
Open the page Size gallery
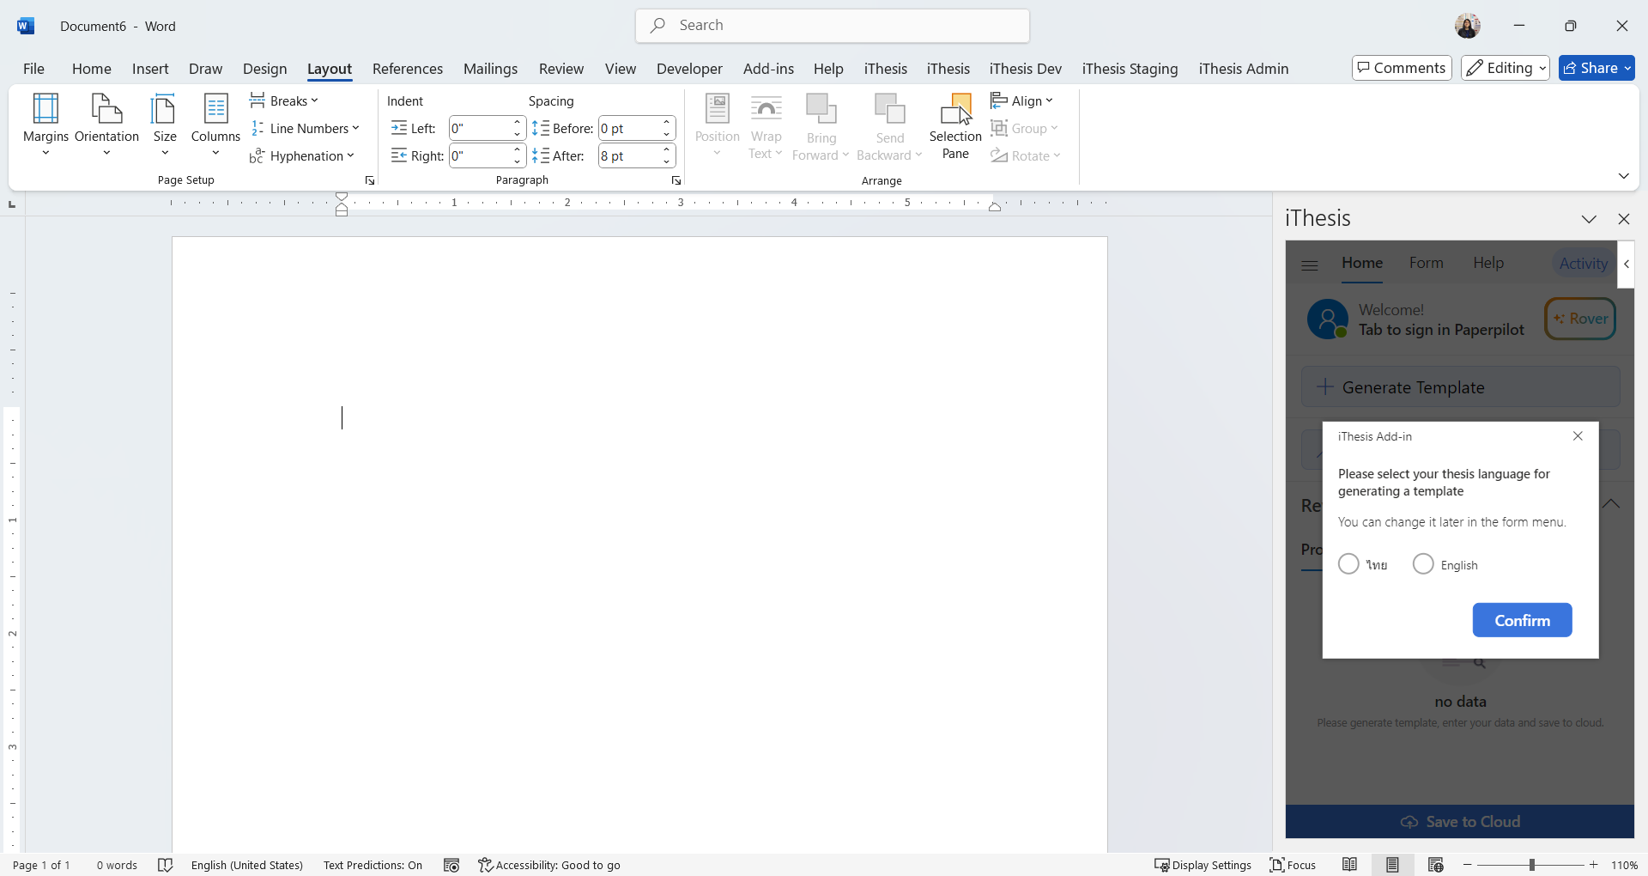point(165,125)
